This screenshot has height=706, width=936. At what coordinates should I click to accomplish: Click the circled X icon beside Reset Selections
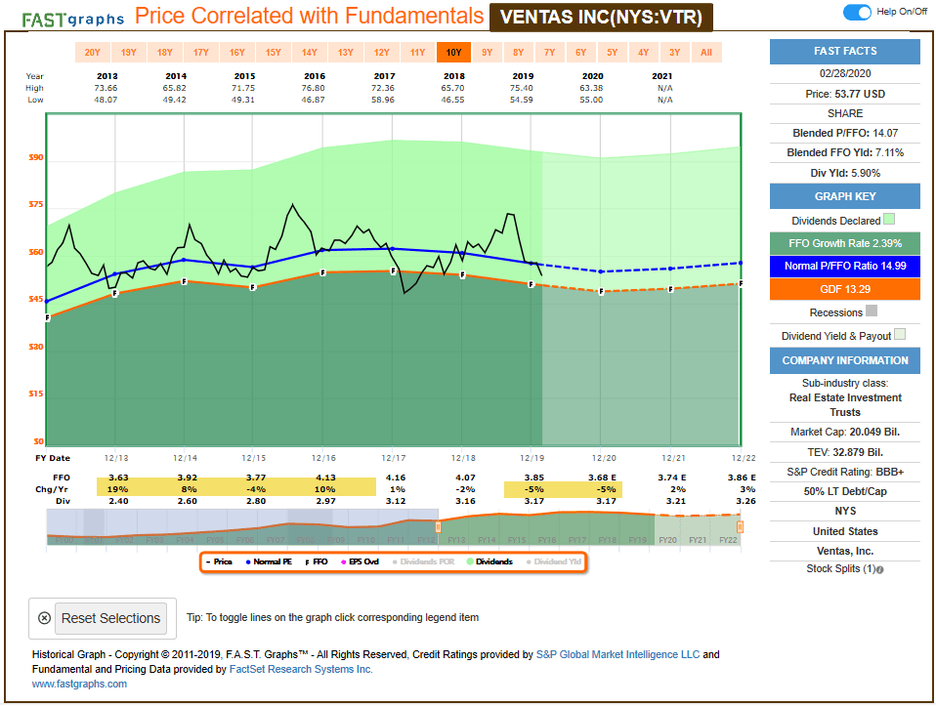44,618
